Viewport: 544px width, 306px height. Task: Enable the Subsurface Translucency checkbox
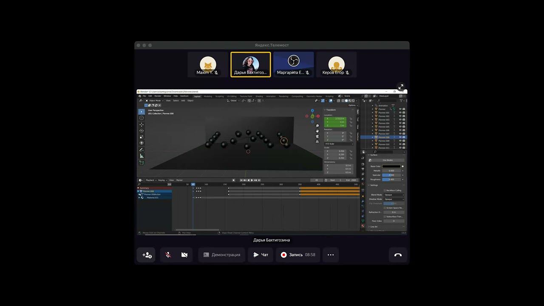[x=385, y=217]
